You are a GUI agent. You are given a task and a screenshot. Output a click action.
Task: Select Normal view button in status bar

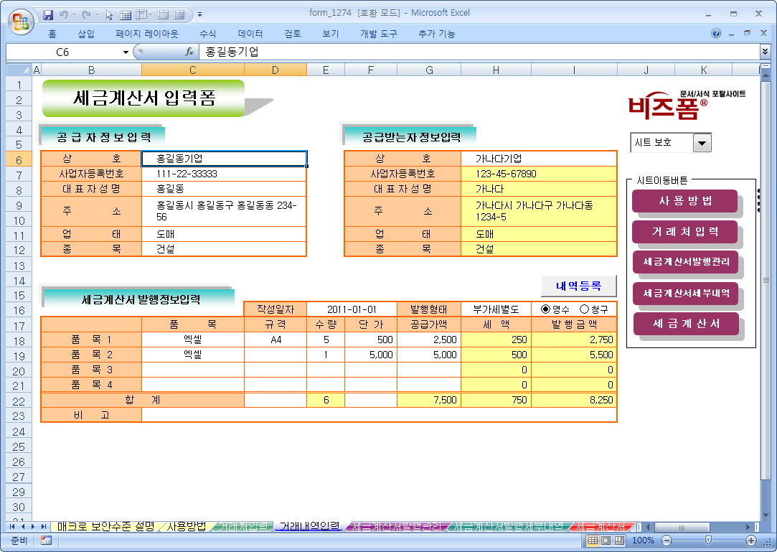[x=593, y=540]
